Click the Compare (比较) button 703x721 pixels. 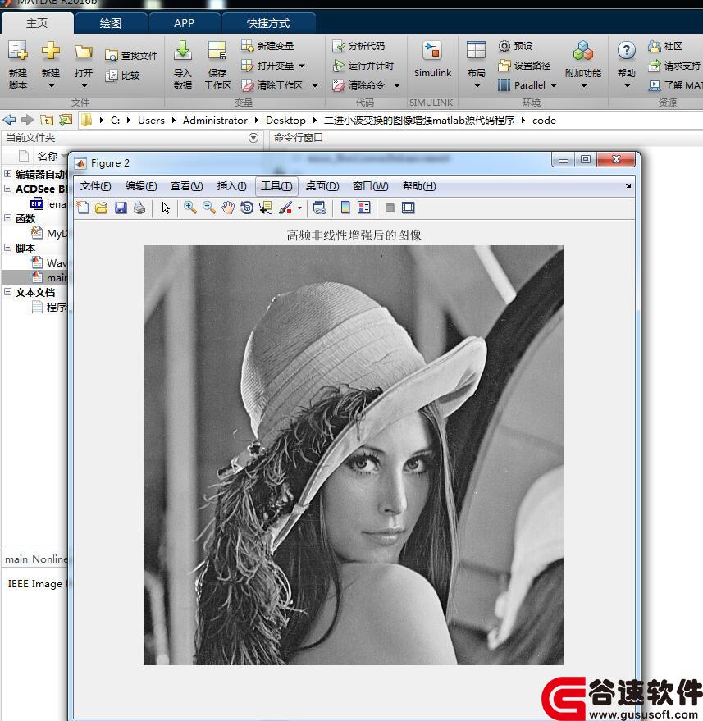tap(122, 75)
